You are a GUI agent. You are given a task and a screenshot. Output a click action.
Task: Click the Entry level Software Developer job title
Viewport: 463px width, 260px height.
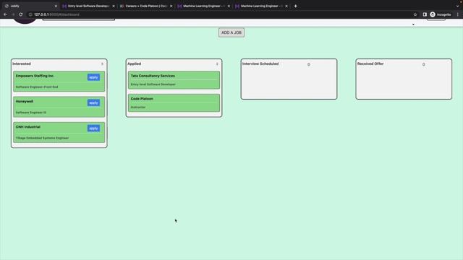pos(153,84)
